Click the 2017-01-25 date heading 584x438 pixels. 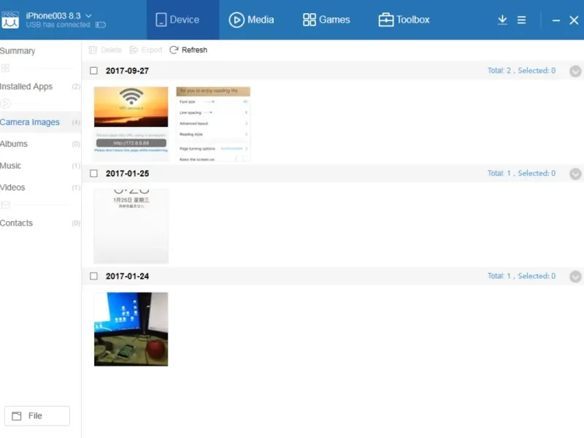(127, 174)
